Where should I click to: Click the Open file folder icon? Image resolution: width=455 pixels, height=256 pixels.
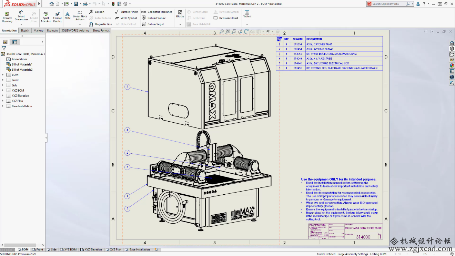point(67,4)
